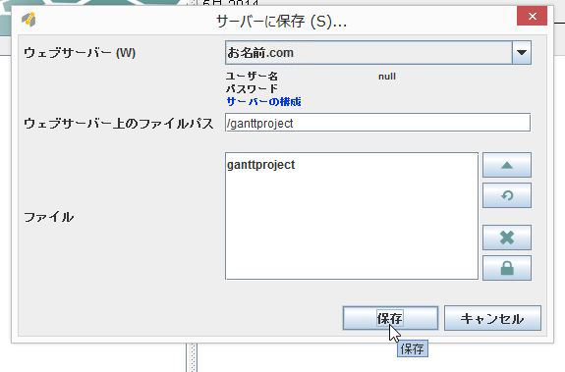565x372 pixels.
Task: Click the キャンセル button
Action: coord(492,318)
